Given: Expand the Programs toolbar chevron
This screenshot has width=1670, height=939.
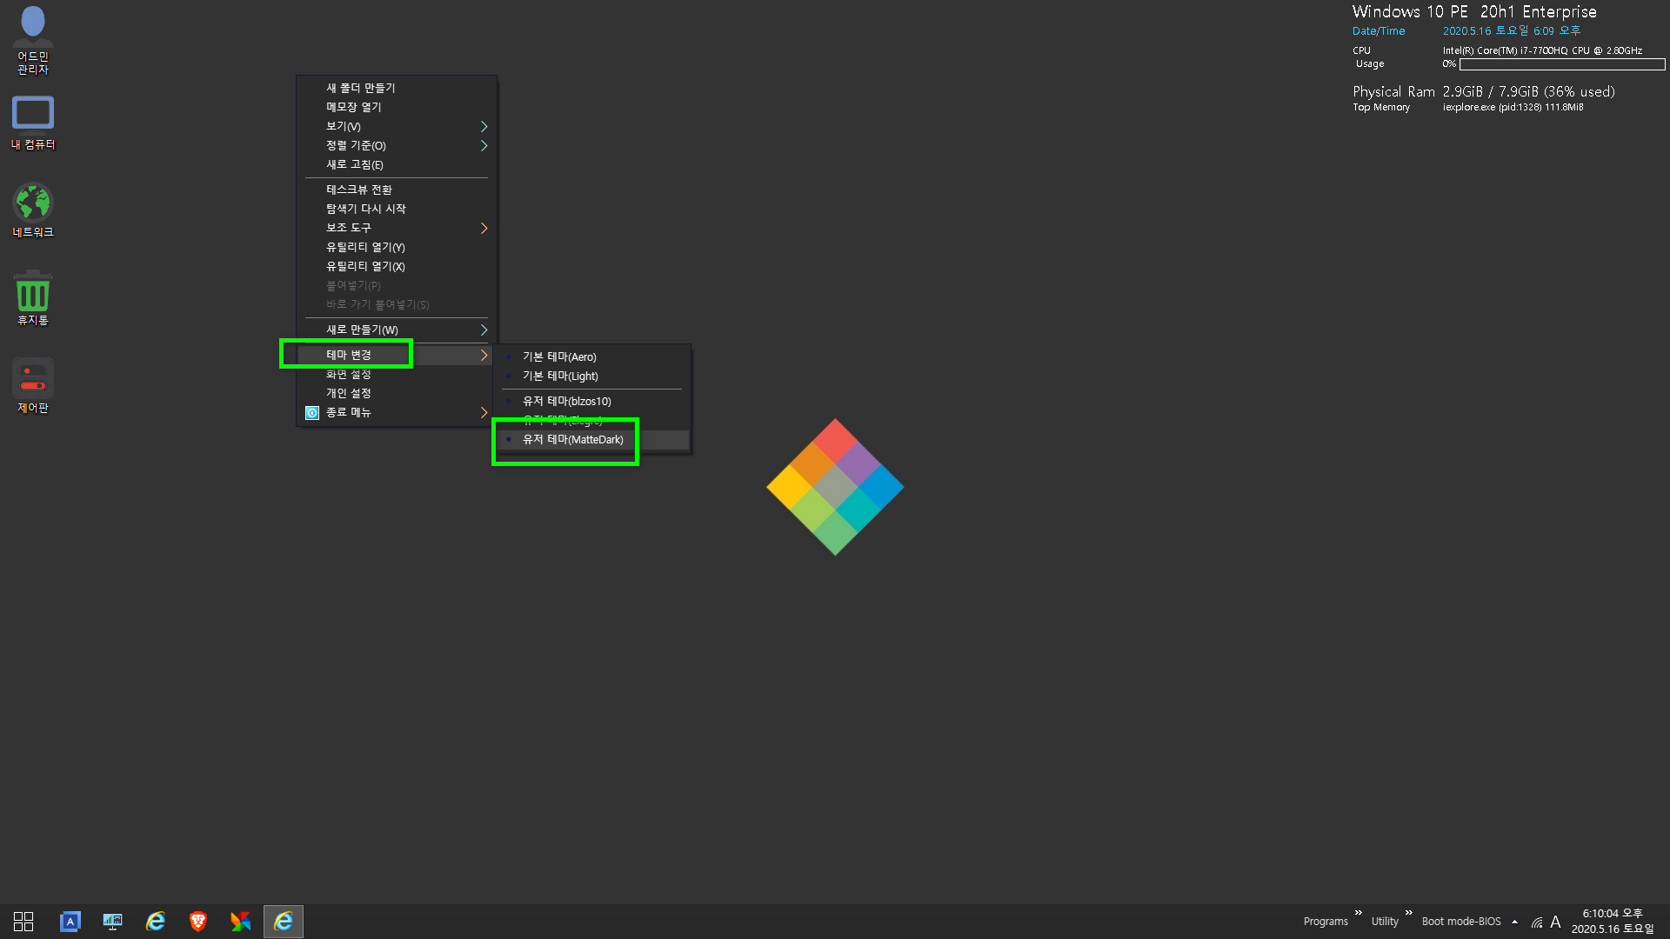Looking at the screenshot, I should pos(1358,913).
